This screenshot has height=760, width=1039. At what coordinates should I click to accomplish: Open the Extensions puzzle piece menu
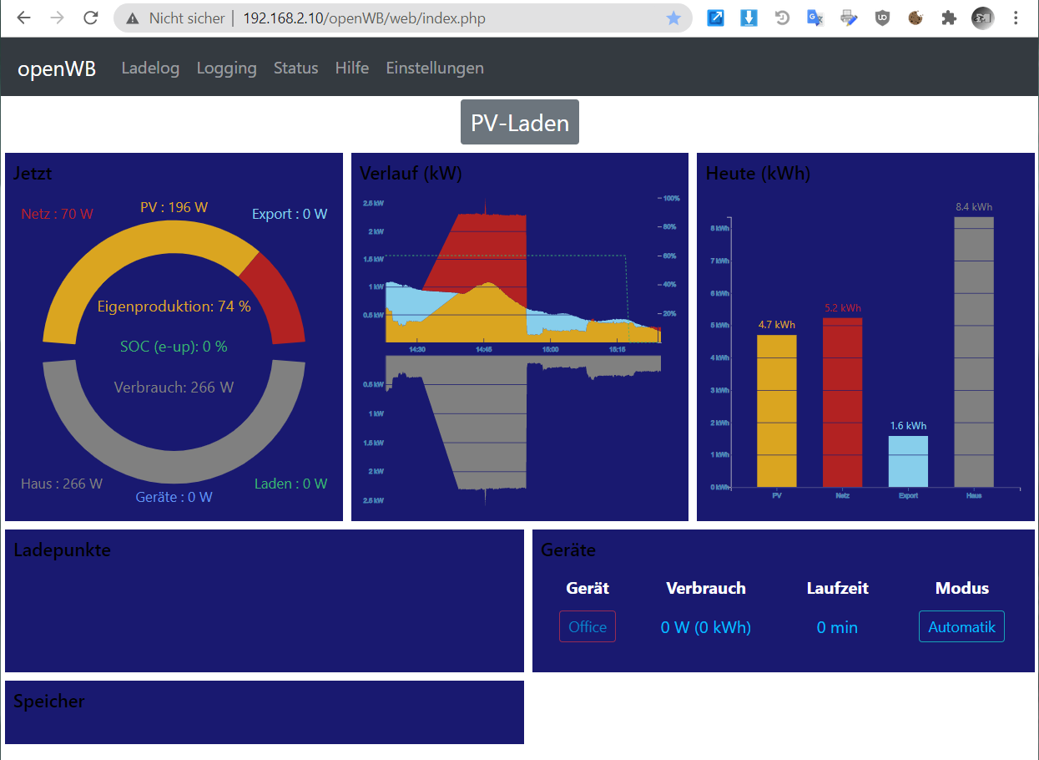tap(949, 18)
